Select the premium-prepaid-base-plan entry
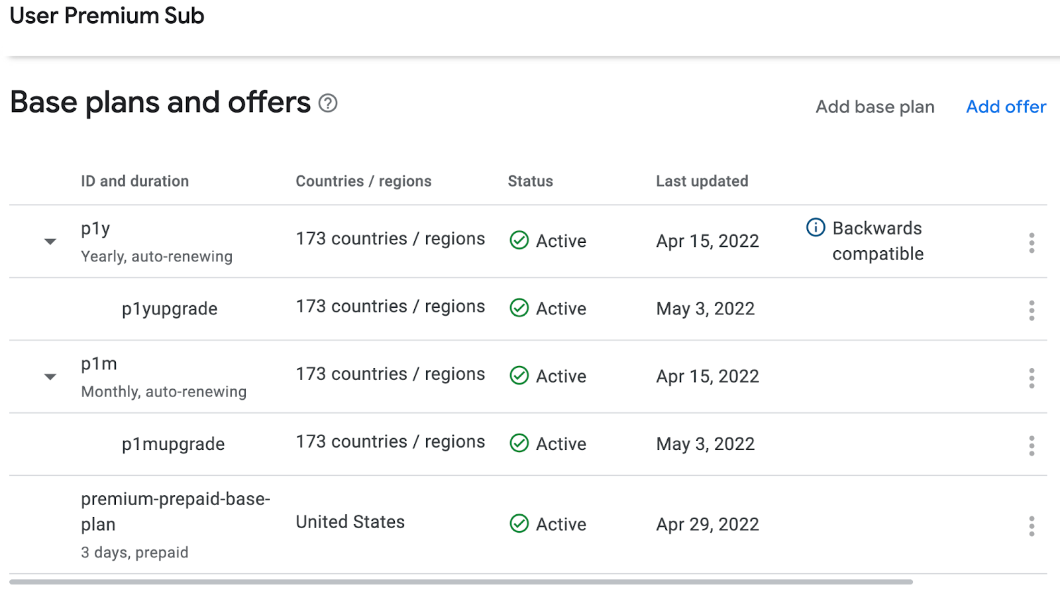 [x=175, y=511]
